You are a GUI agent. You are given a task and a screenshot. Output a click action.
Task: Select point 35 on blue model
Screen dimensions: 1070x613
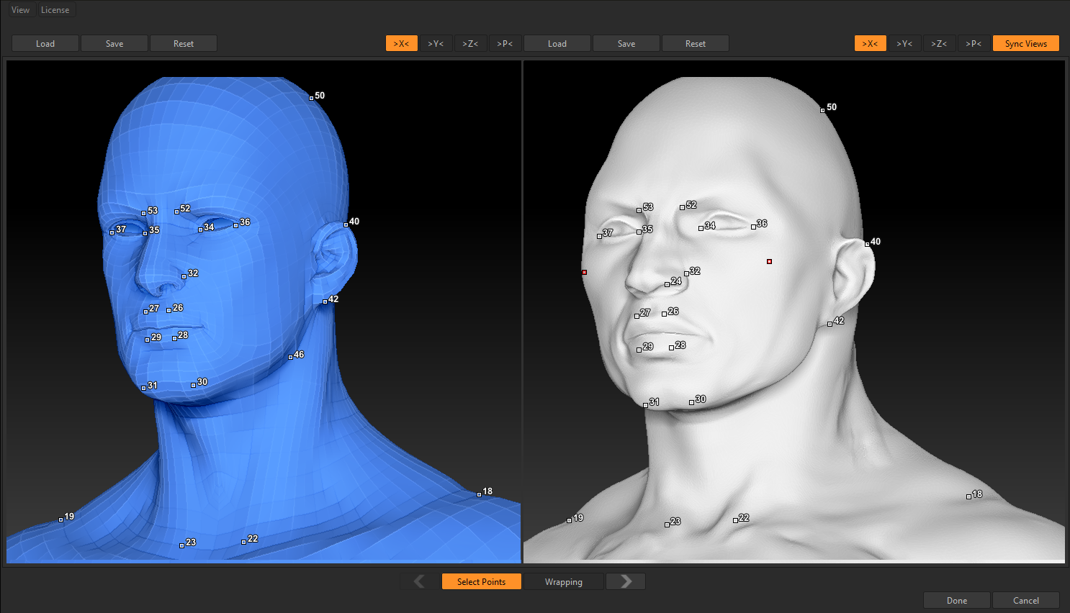145,233
